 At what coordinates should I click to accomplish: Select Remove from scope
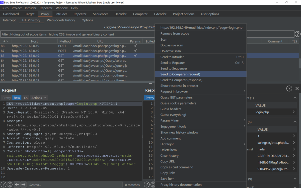(201, 34)
